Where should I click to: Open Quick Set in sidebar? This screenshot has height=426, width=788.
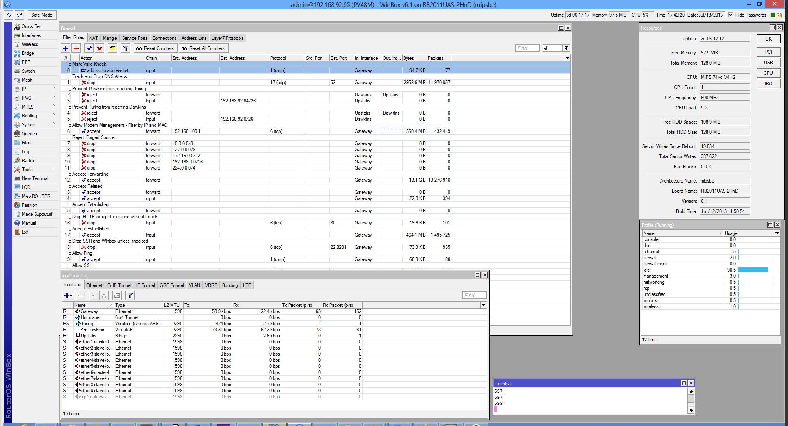(x=31, y=26)
